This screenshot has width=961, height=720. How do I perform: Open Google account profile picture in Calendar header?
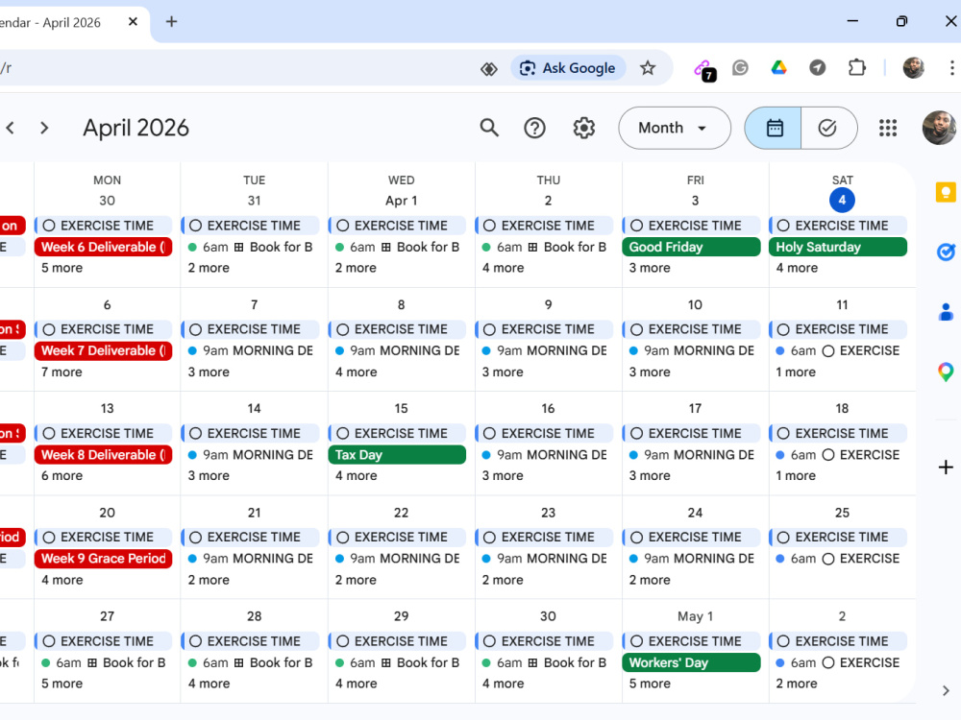pos(938,128)
